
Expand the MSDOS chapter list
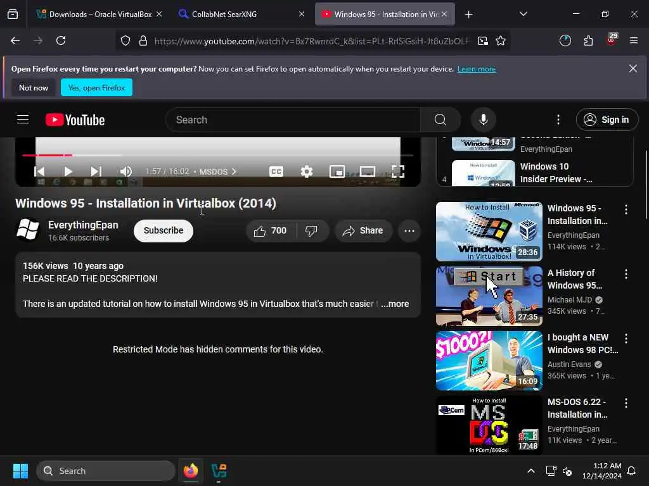coord(218,171)
